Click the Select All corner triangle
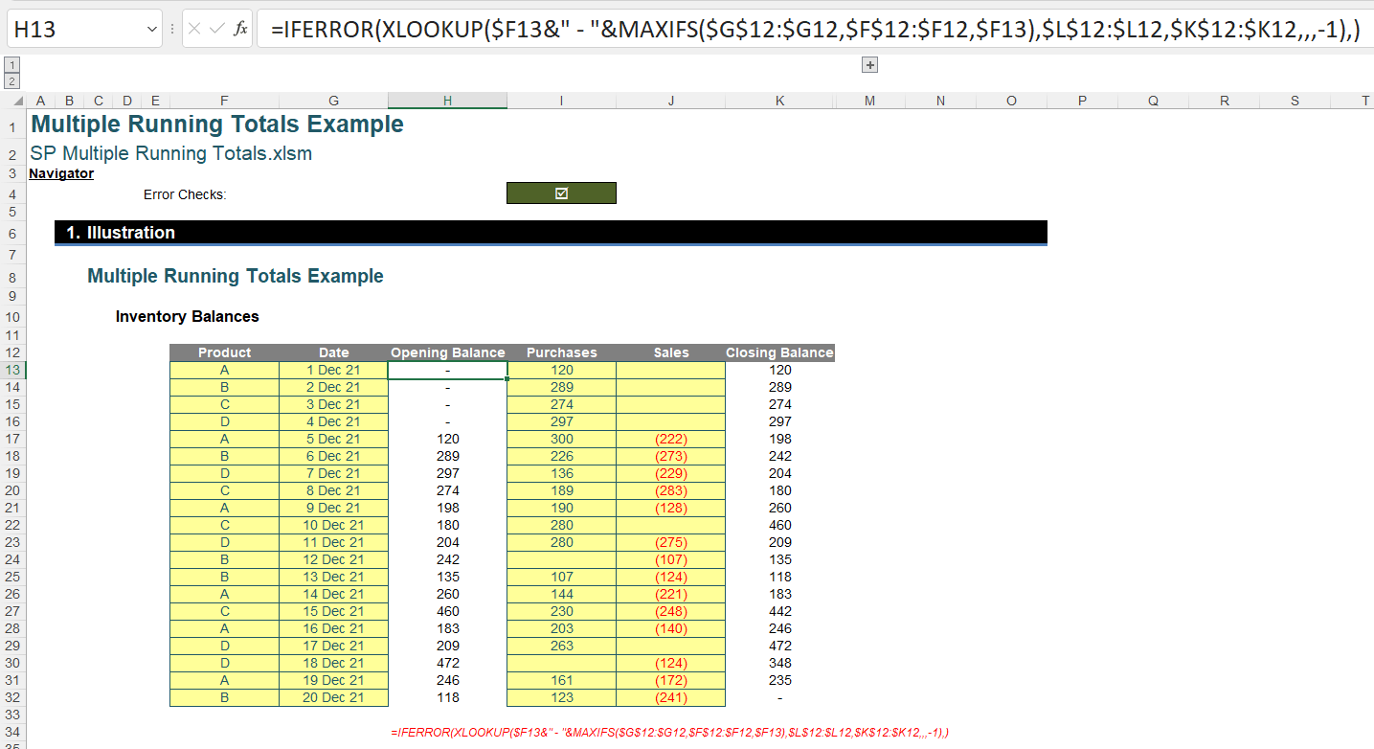 13,101
